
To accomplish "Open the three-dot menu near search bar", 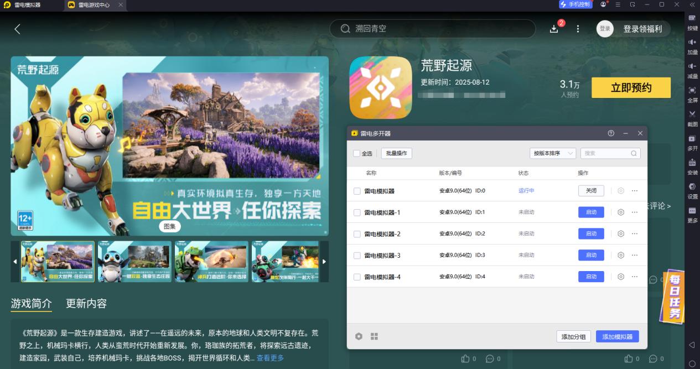I will tap(578, 29).
